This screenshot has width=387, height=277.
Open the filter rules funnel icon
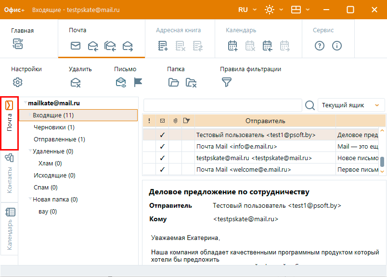226,82
